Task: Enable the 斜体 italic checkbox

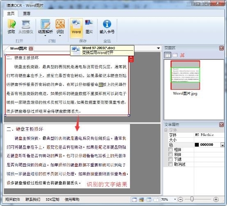Action: (x=170, y=154)
